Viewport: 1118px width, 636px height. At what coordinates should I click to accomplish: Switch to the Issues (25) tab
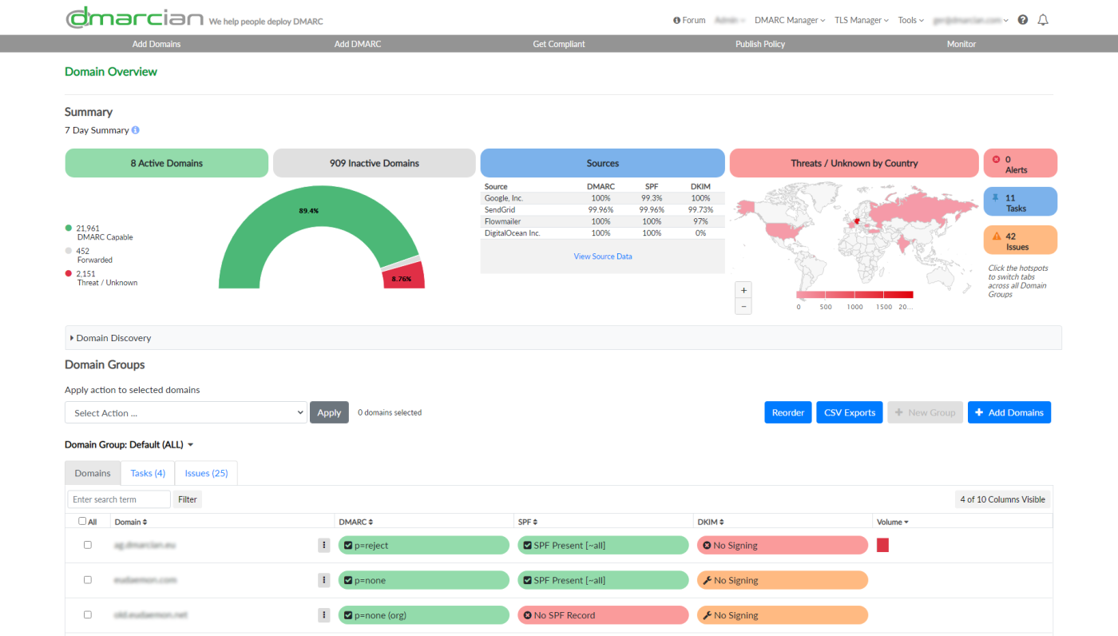[206, 473]
